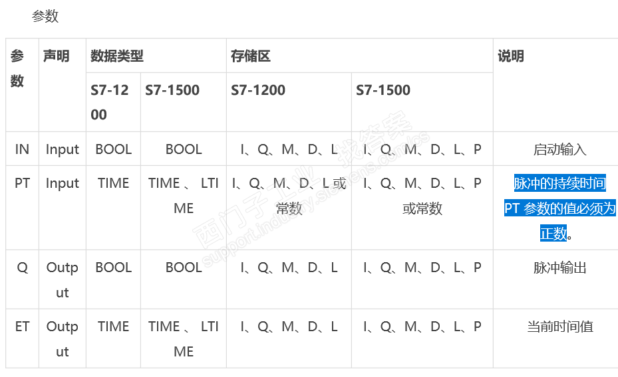
Task: Click the S7-1200 sub-header under 存储区
Action: (258, 90)
